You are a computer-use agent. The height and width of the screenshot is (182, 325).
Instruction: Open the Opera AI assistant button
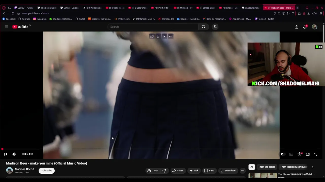coord(315,13)
